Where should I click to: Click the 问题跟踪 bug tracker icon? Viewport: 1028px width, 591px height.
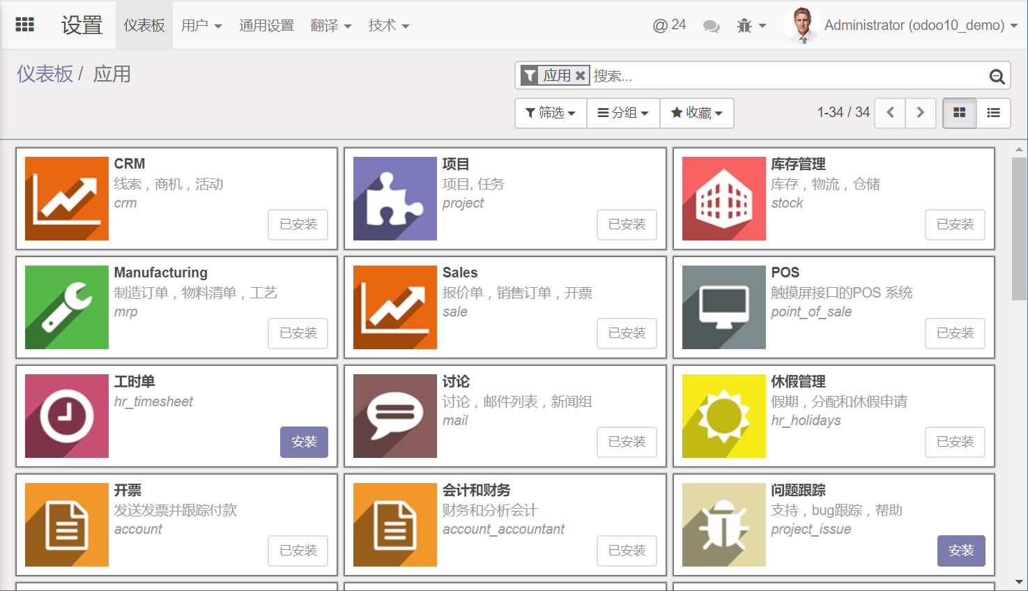(723, 525)
